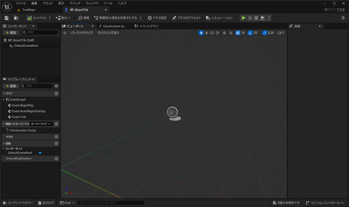Image resolution: width=349 pixels, height=207 pixels.
Task: Click the コンパイル compile button
Action: click(x=37, y=18)
